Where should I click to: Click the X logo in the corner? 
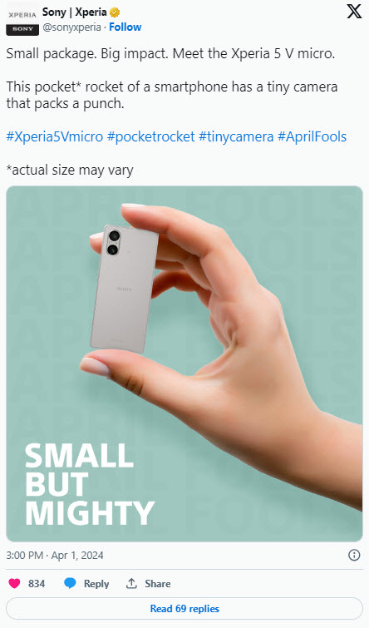[x=354, y=11]
